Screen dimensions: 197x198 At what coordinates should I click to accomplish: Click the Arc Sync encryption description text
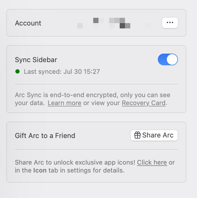pyautogui.click(x=93, y=99)
